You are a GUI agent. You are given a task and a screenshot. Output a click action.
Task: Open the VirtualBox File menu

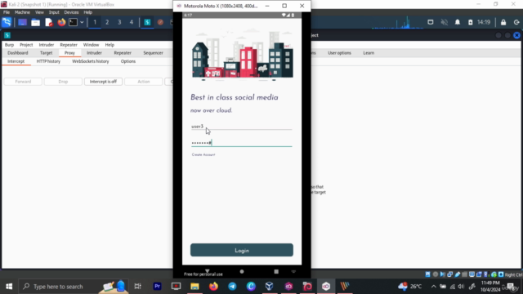7,12
